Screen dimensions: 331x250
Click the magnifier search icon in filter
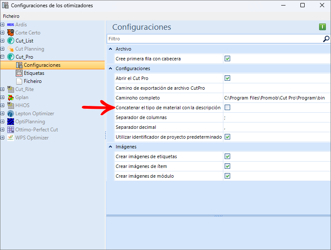tap(326, 39)
